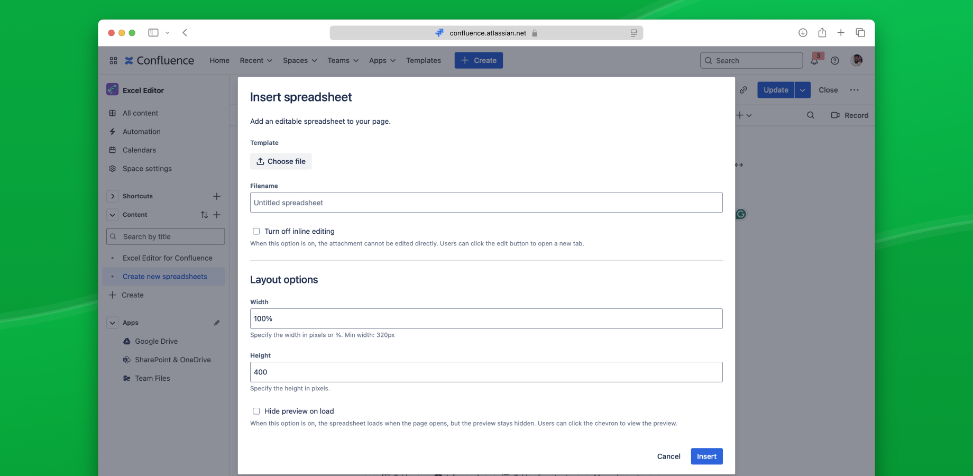Click Cancel in the dialog
The height and width of the screenshot is (476, 973).
[668, 456]
